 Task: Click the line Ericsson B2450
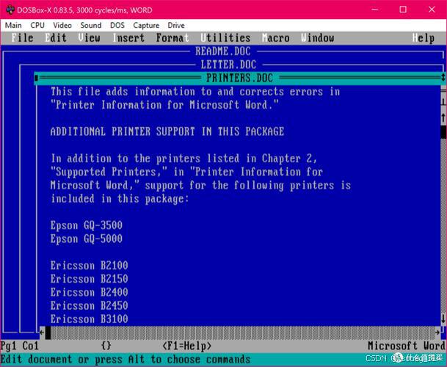click(x=90, y=305)
